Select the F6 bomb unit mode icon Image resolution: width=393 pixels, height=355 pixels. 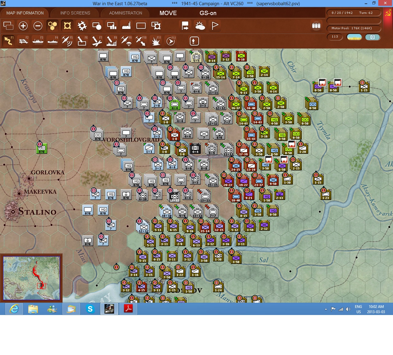tap(82, 41)
